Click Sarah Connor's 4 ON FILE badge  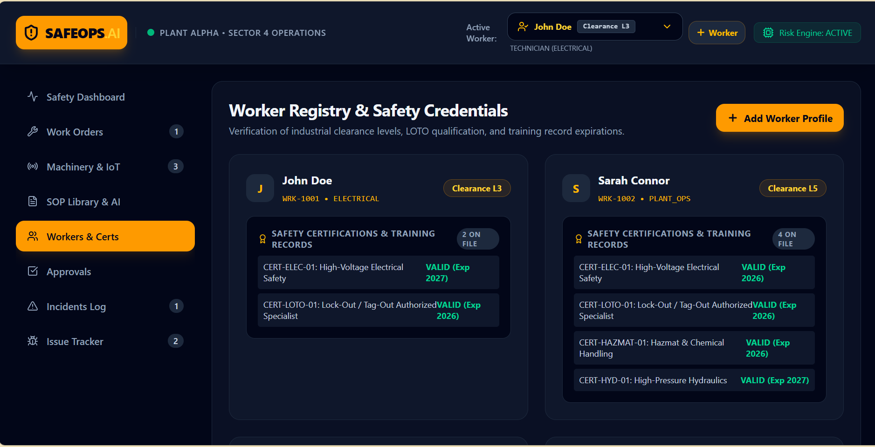[793, 239]
